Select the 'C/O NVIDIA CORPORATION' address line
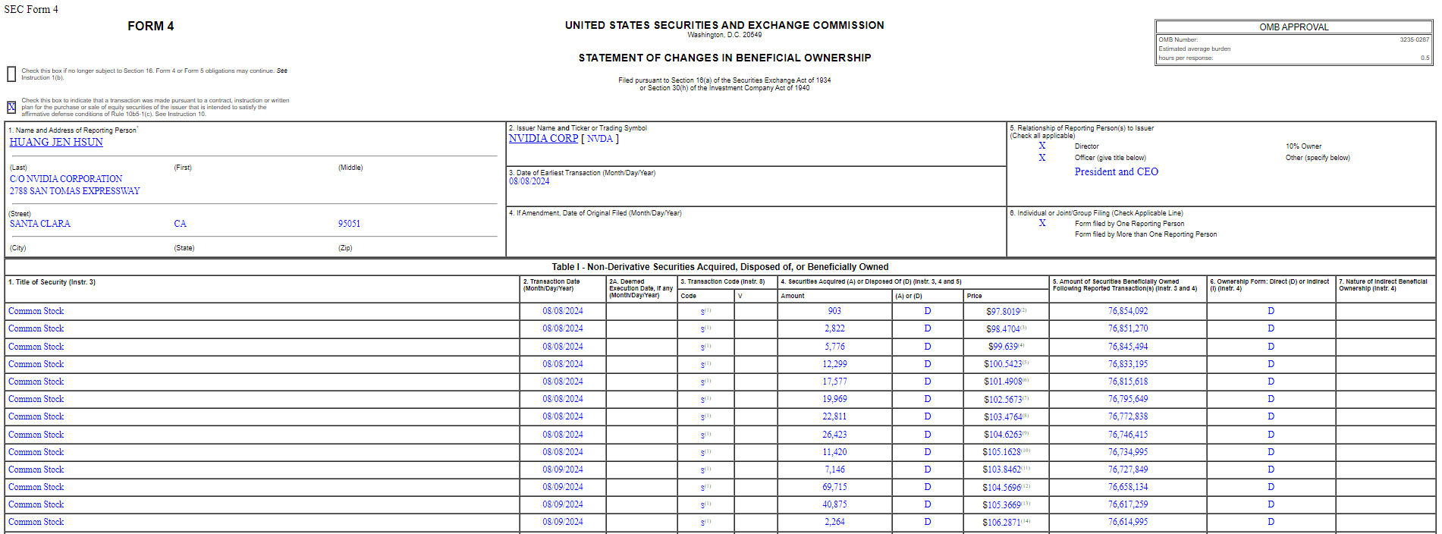 [66, 179]
